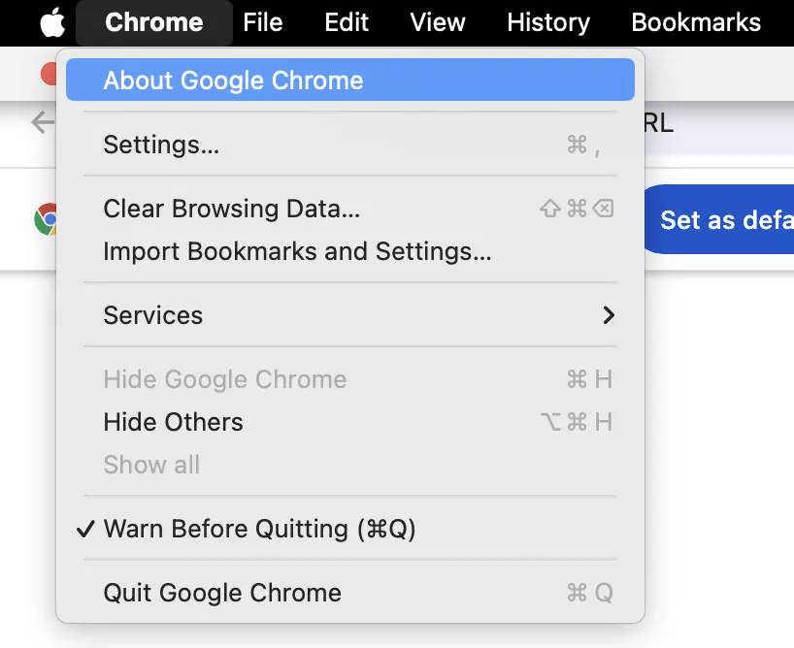Open the History menu
794x648 pixels.
coord(548,22)
